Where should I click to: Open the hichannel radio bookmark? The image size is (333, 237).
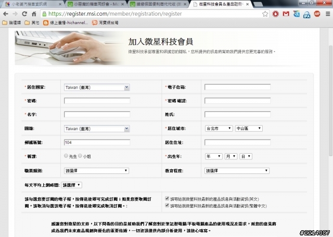tap(66, 22)
